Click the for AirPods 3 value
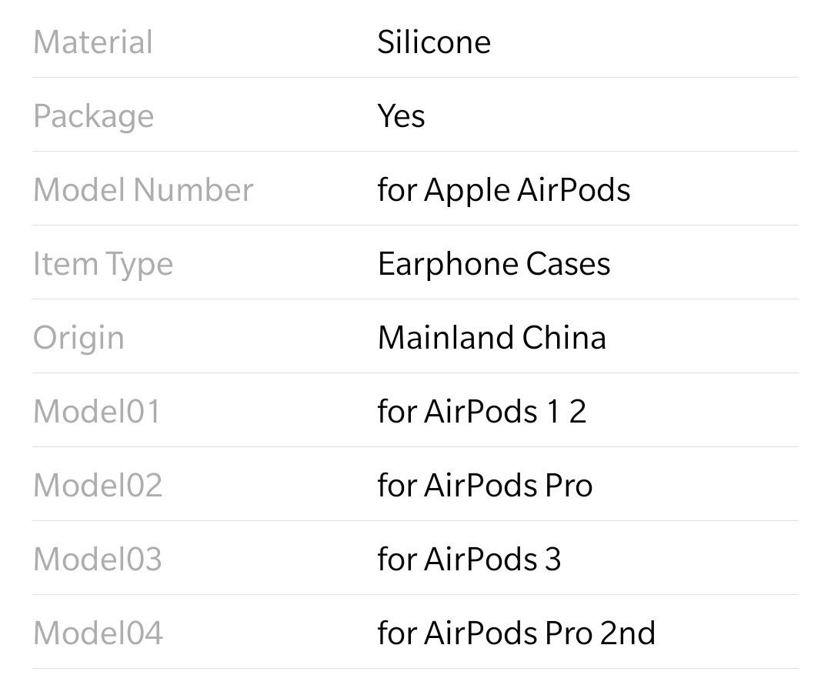Screen dimensions: 831x675 [469, 560]
